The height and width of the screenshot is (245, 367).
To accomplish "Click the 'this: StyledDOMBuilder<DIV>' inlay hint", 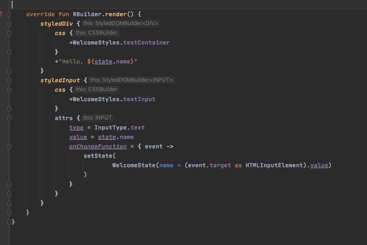I will click(121, 23).
